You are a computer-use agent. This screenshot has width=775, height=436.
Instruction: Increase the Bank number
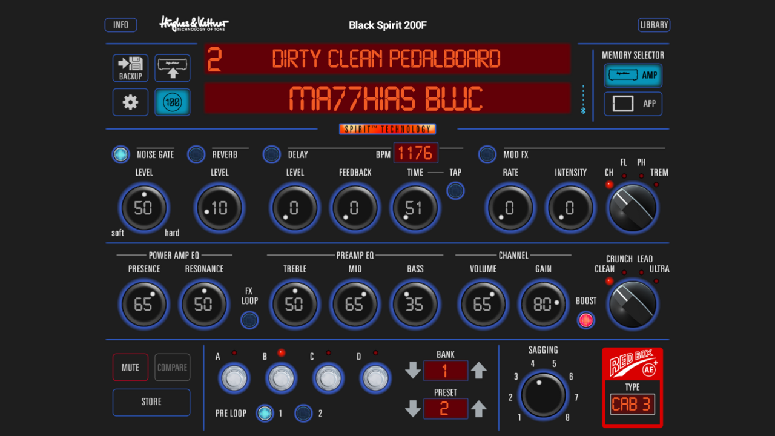click(479, 370)
